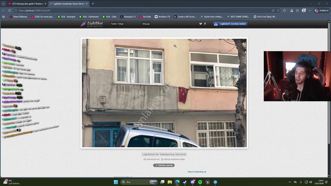The width and height of the screenshot is (331, 186).
Task: Click the Gönderi yayınla X button
Action: point(164,165)
